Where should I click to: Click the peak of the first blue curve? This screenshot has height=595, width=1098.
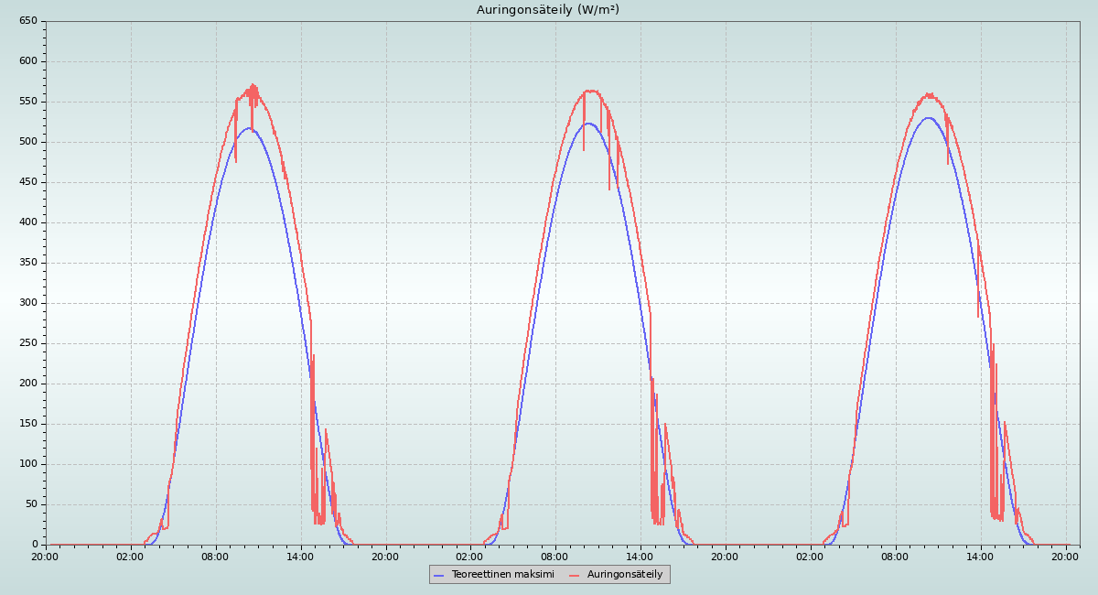(248, 128)
